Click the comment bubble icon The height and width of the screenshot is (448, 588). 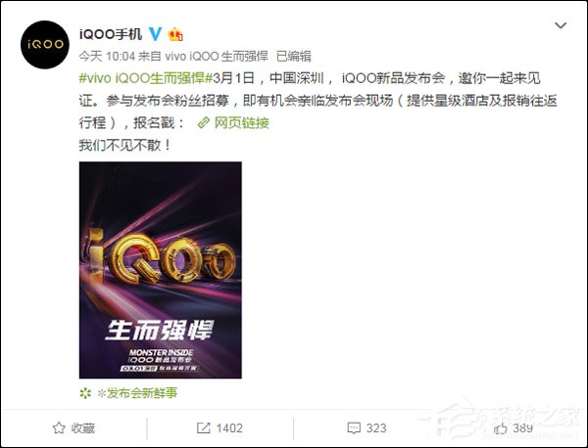tap(354, 427)
